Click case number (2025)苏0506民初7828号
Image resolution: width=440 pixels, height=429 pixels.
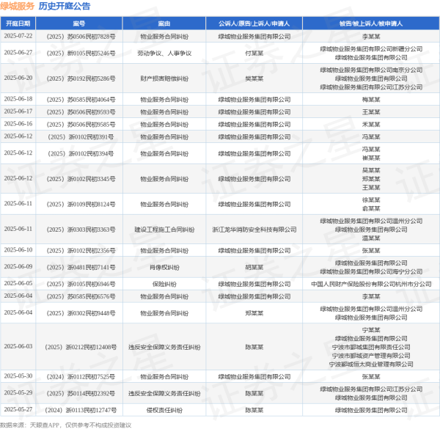tap(81, 37)
